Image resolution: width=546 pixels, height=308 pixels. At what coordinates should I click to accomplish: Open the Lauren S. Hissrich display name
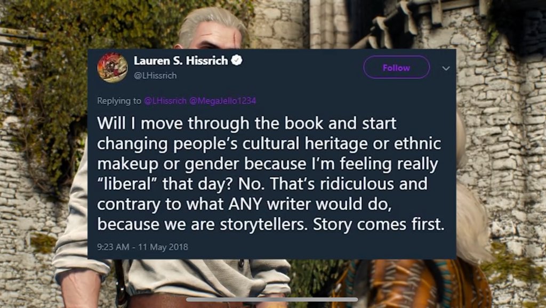pyautogui.click(x=181, y=61)
